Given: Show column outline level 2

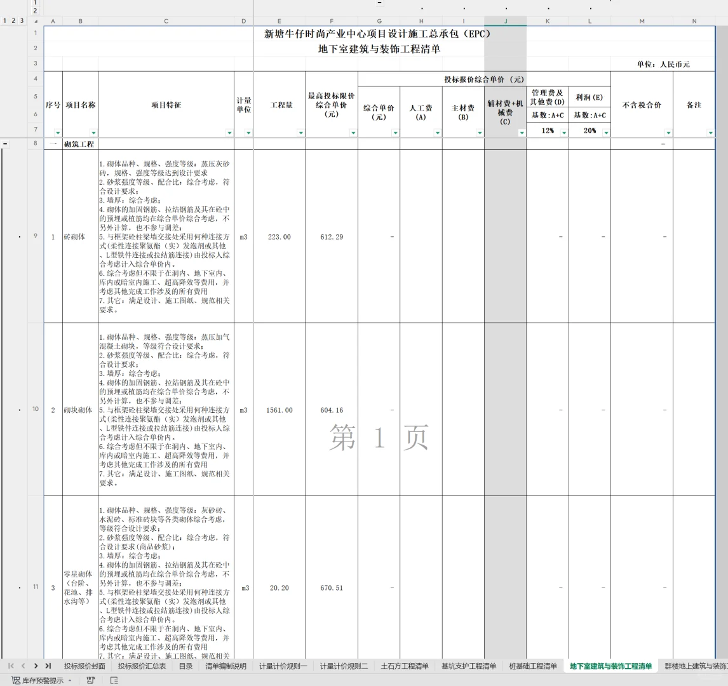Looking at the screenshot, I should [35, 11].
